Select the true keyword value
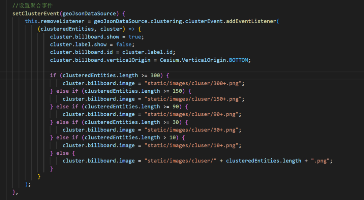 click(134, 37)
